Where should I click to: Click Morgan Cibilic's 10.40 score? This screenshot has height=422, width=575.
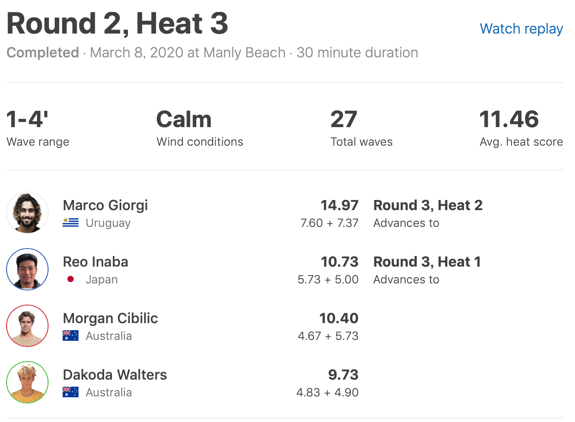pyautogui.click(x=339, y=318)
